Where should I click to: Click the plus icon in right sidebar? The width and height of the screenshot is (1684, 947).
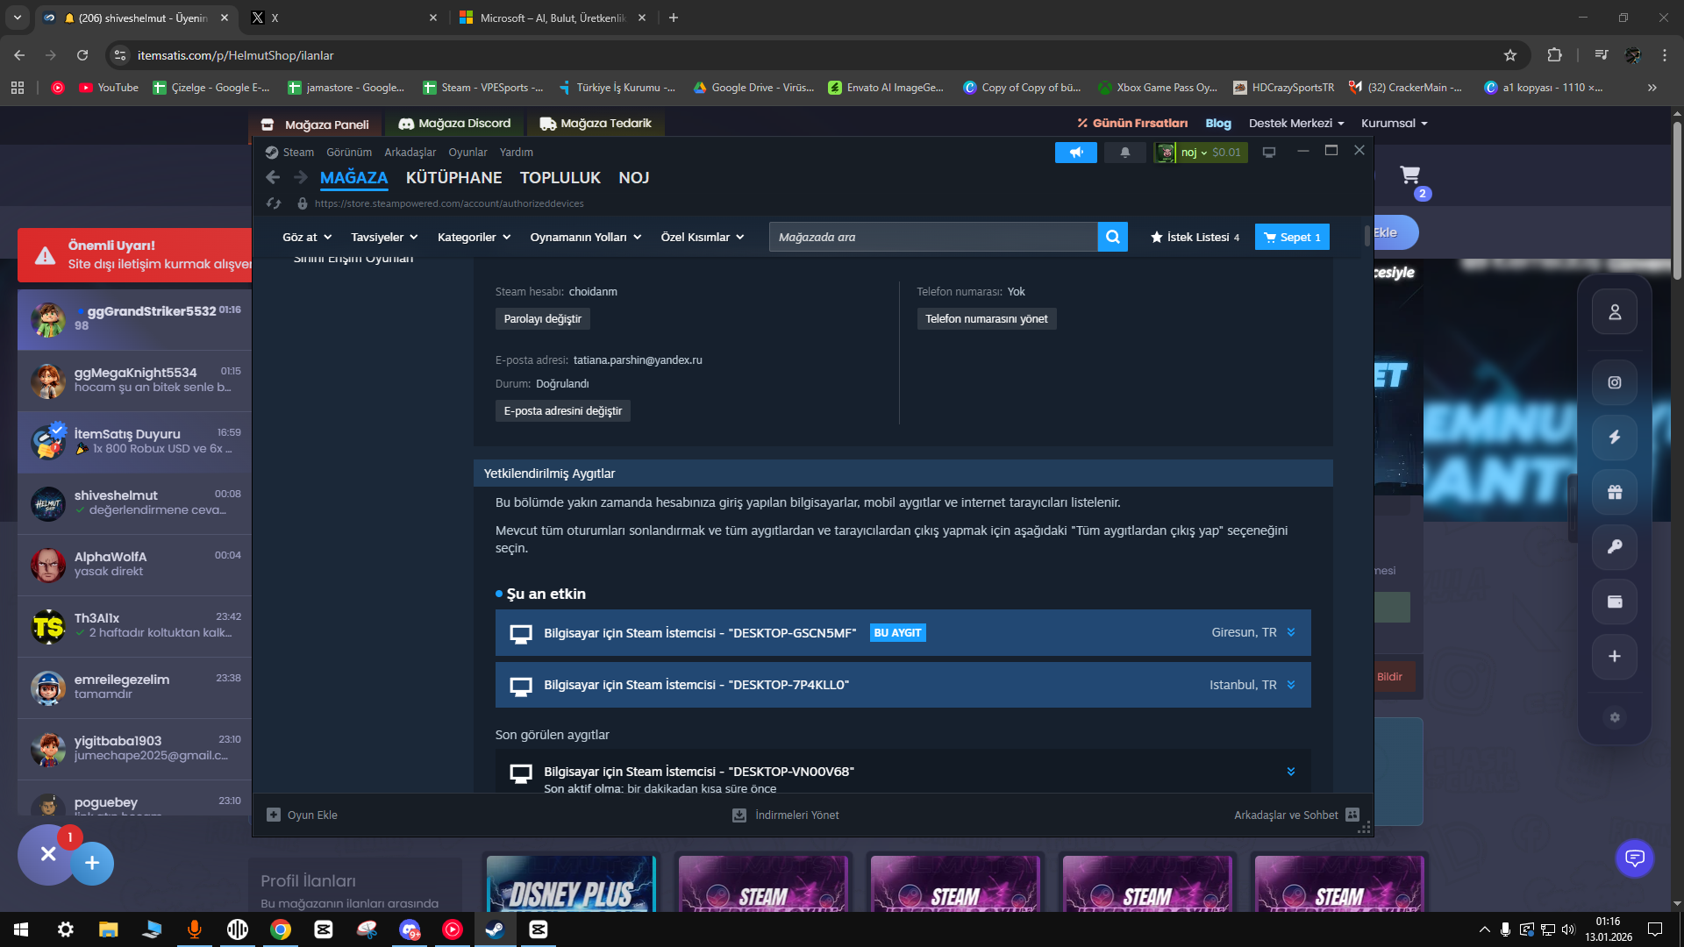(x=1615, y=656)
